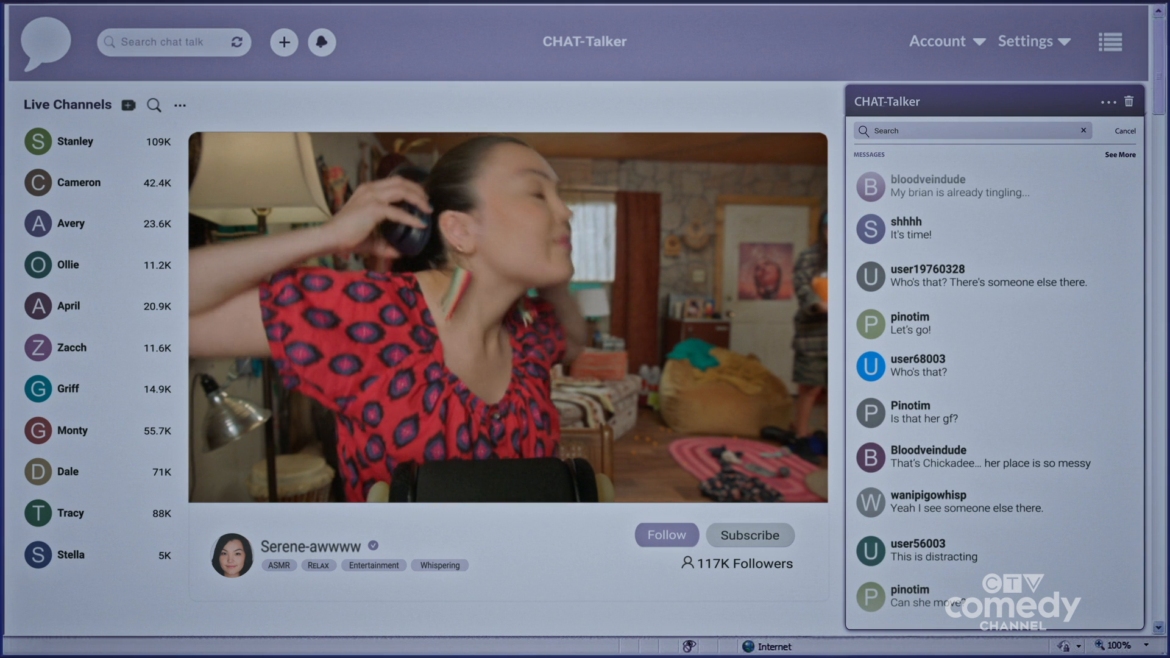The width and height of the screenshot is (1170, 658).
Task: Delete chat using trash icon
Action: (1129, 102)
